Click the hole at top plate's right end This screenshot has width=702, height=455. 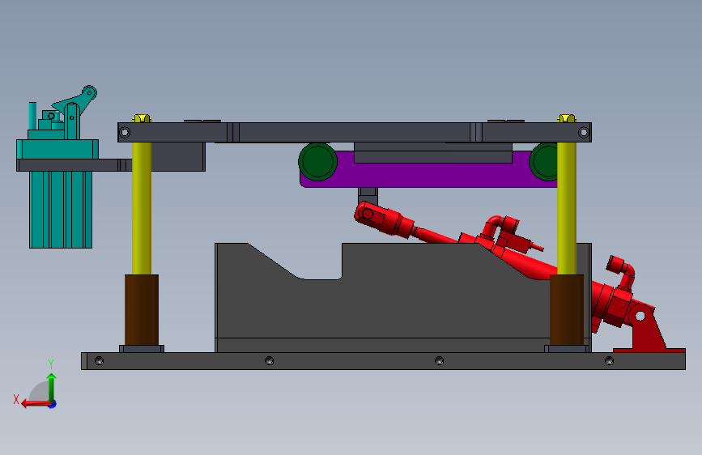point(583,133)
